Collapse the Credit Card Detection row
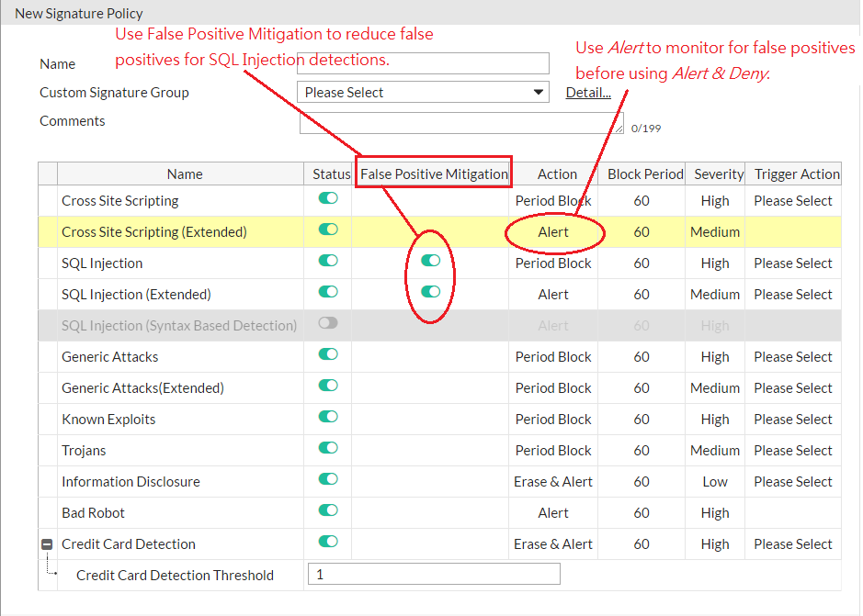 (x=46, y=543)
